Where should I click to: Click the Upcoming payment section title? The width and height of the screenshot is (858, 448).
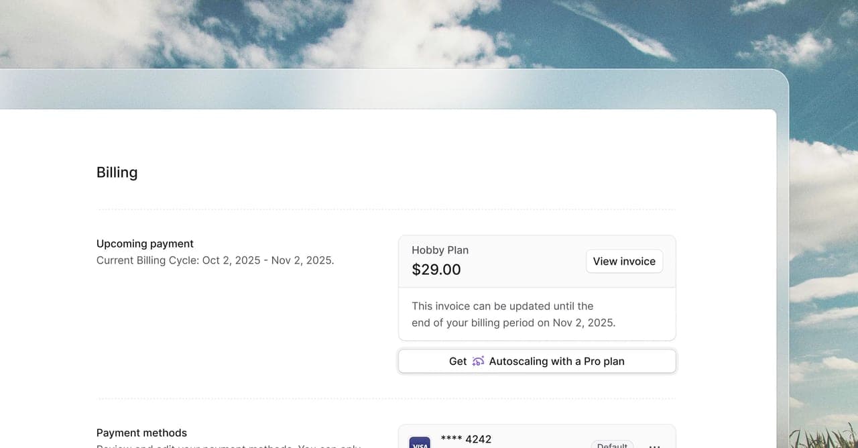point(145,243)
